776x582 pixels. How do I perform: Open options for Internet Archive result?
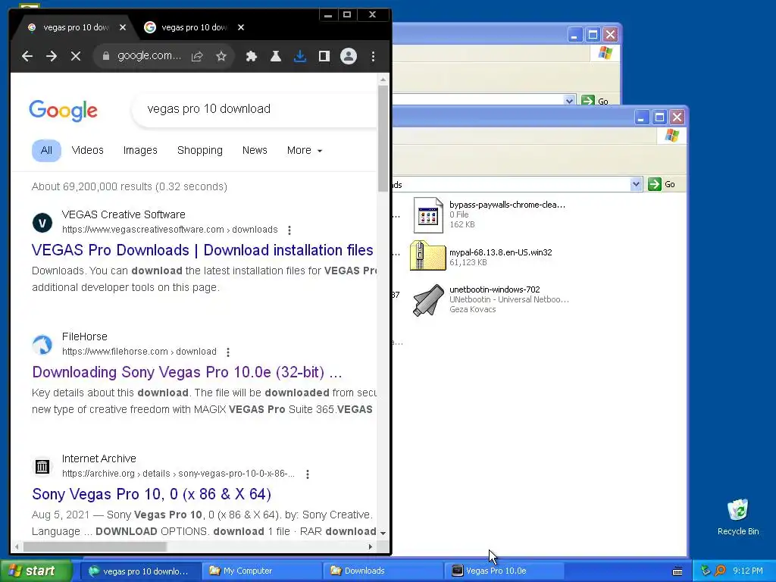pyautogui.click(x=308, y=474)
